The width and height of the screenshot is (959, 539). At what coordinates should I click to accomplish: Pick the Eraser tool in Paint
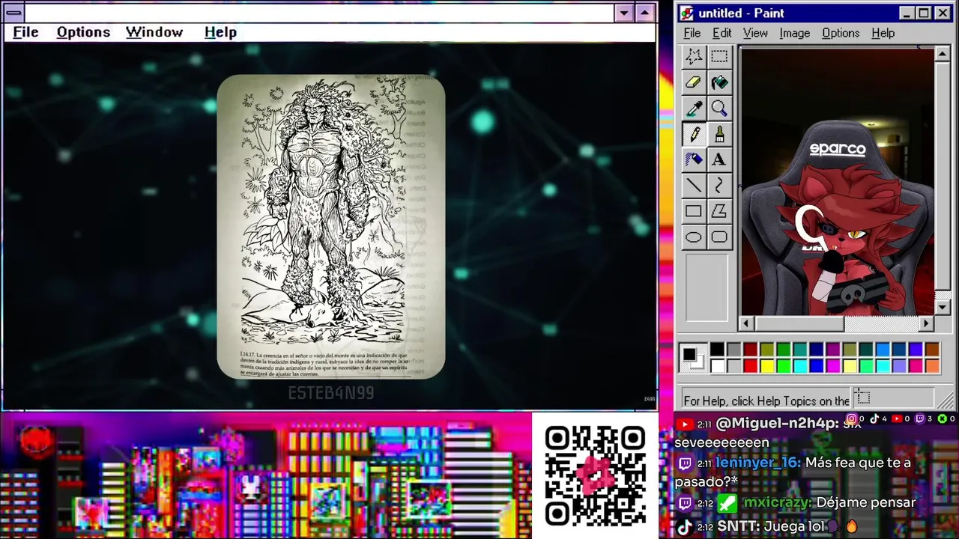tap(694, 82)
